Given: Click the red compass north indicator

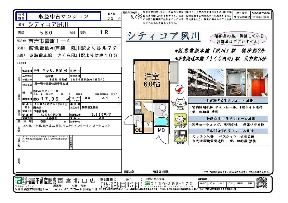Looking at the screenshot, I should (x=179, y=89).
